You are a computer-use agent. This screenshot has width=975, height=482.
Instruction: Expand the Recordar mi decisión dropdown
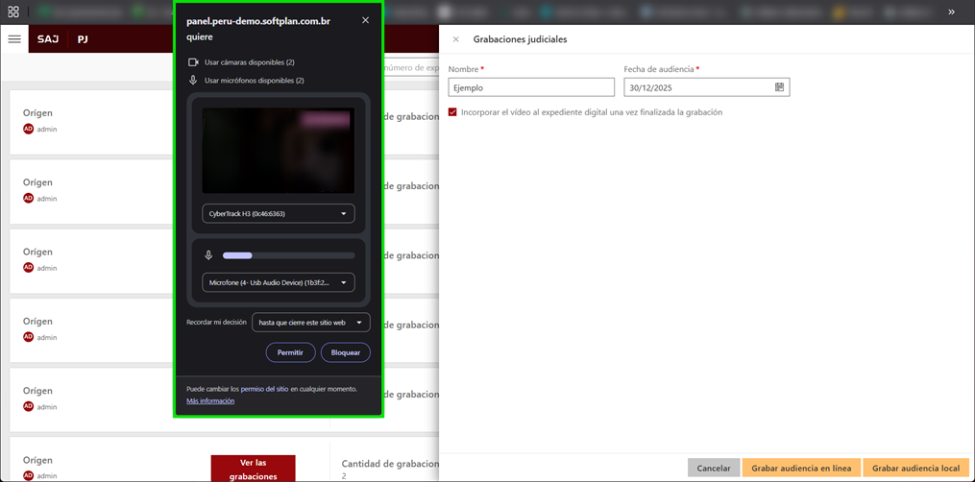(x=310, y=323)
